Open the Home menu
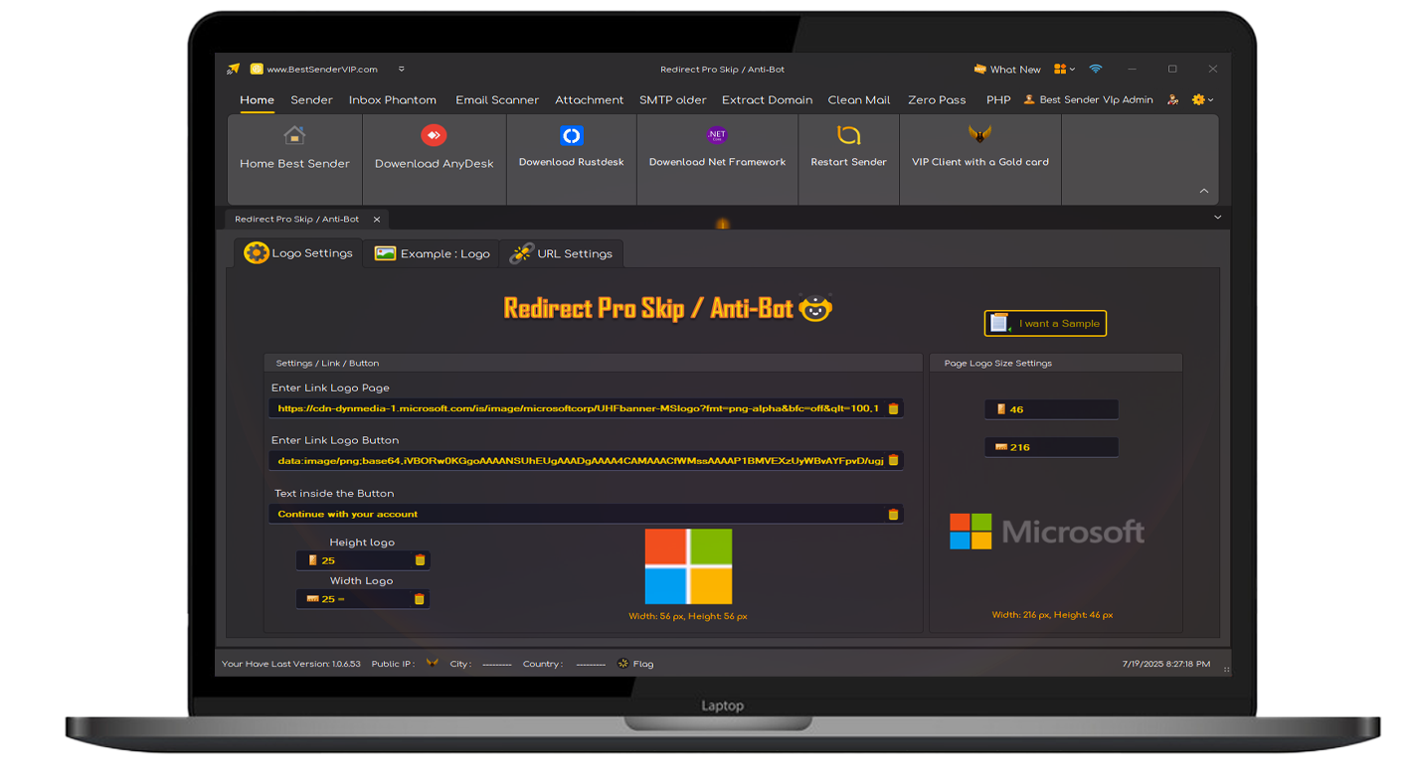 pyautogui.click(x=257, y=99)
